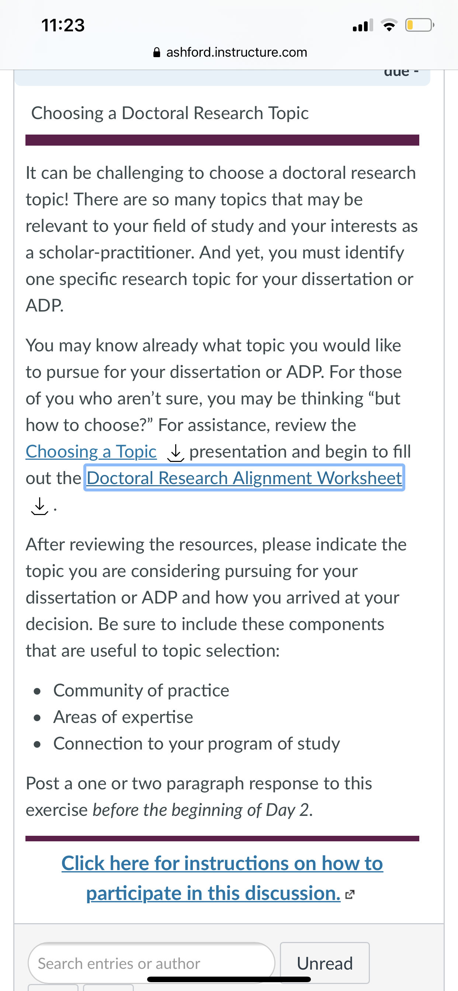Tap the 11:23 clock in status bar
The image size is (458, 991).
[63, 25]
